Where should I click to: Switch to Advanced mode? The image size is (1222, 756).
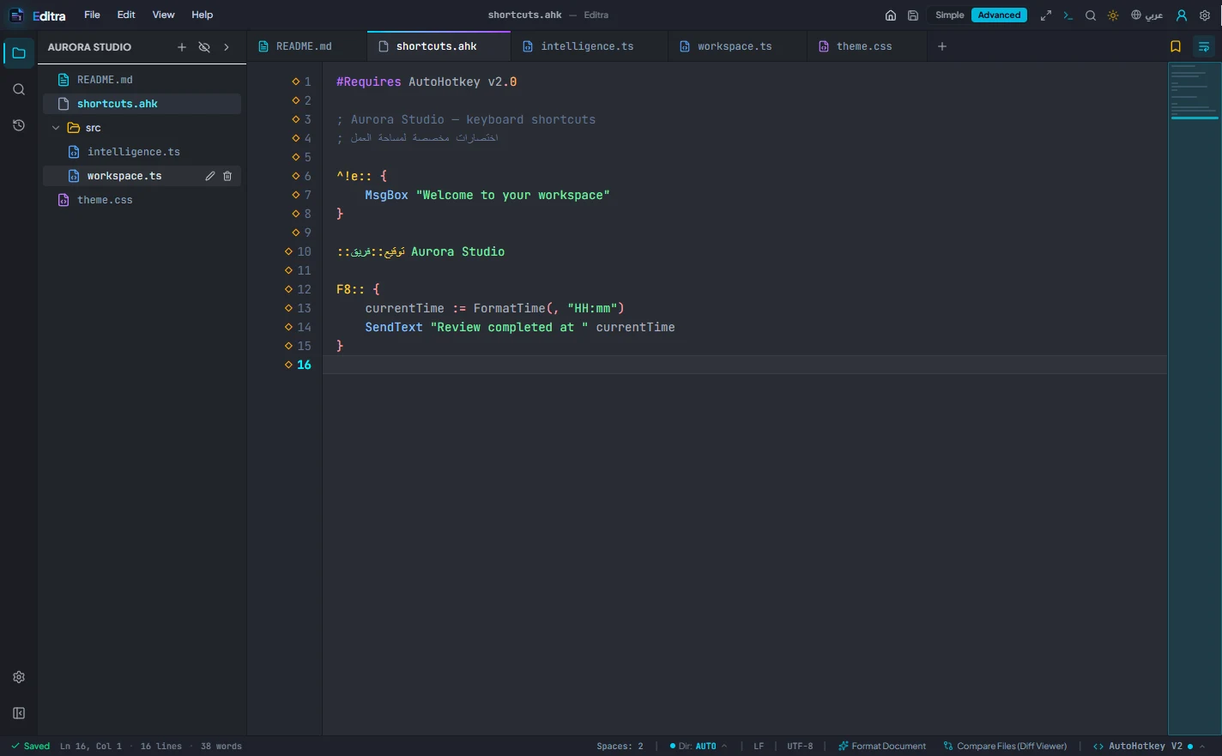[x=999, y=15]
